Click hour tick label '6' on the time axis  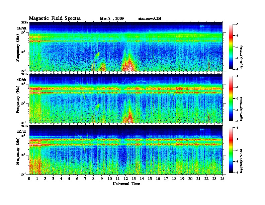(77, 179)
